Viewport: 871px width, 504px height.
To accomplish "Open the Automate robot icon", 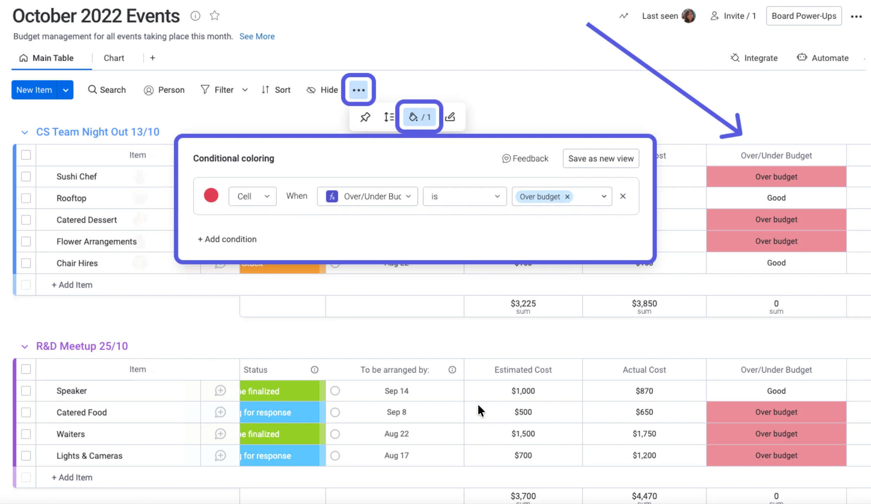I will (x=802, y=57).
